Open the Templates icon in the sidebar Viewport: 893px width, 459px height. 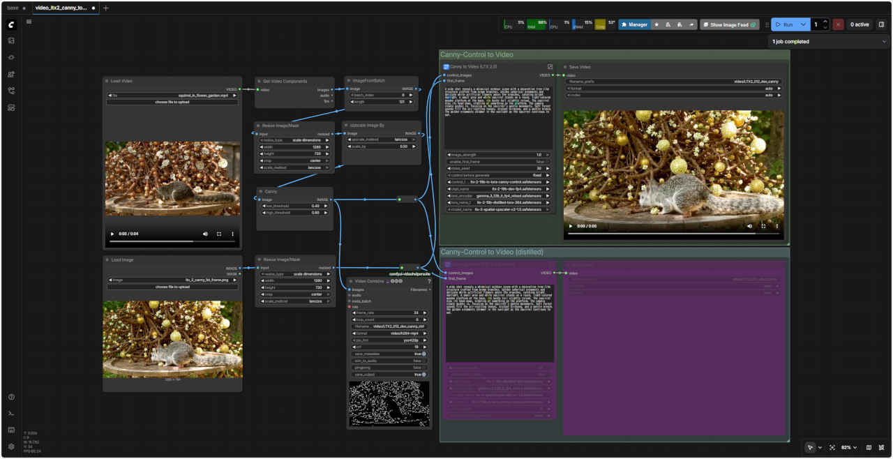coord(11,107)
